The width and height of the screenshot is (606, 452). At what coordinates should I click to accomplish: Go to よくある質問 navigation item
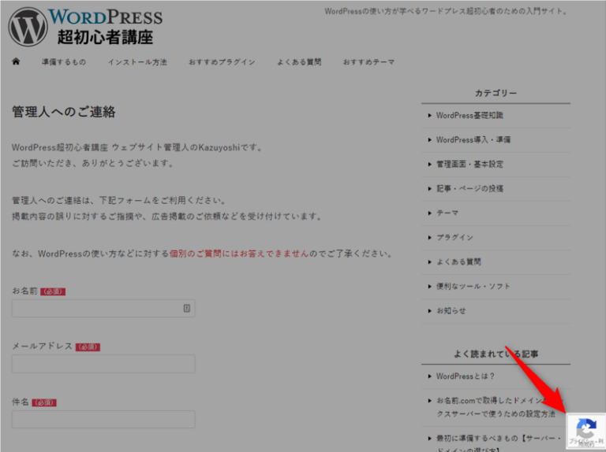coord(299,62)
